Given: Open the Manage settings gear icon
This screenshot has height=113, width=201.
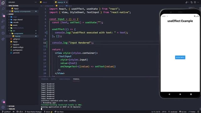Looking at the screenshot, I should 3,107.
